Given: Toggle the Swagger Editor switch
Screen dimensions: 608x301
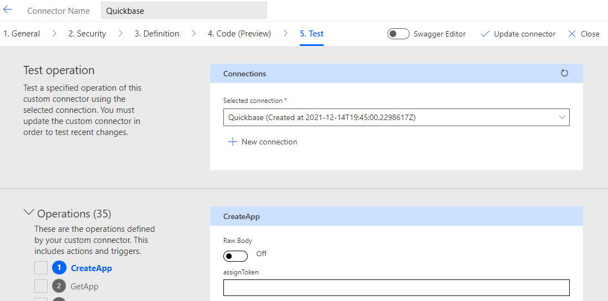Looking at the screenshot, I should [x=398, y=34].
